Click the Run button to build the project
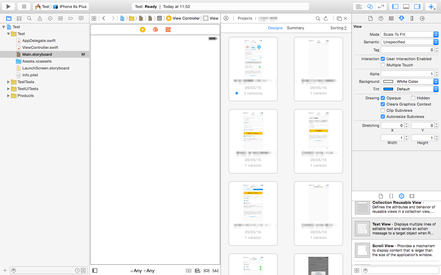This screenshot has width=441, height=275. click(8, 6)
